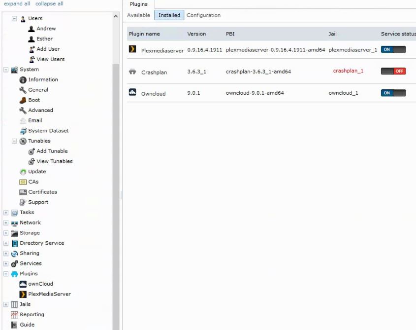Click the Crashplan icon in the plugin table
Viewport: 416px width, 330px height.
click(x=132, y=71)
